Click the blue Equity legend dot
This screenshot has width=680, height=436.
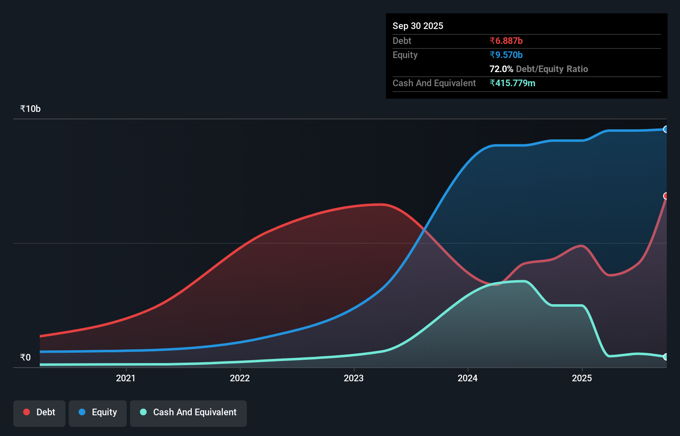tap(82, 412)
